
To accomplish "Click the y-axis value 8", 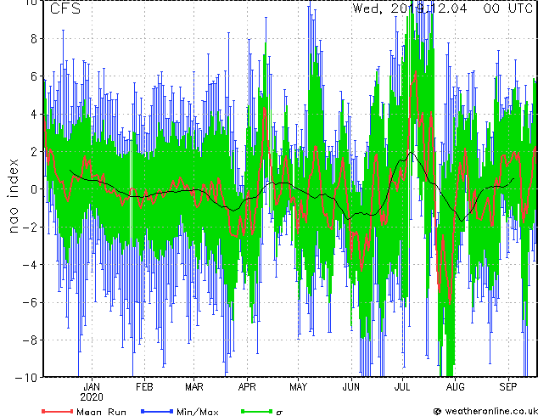I will [x=34, y=39].
